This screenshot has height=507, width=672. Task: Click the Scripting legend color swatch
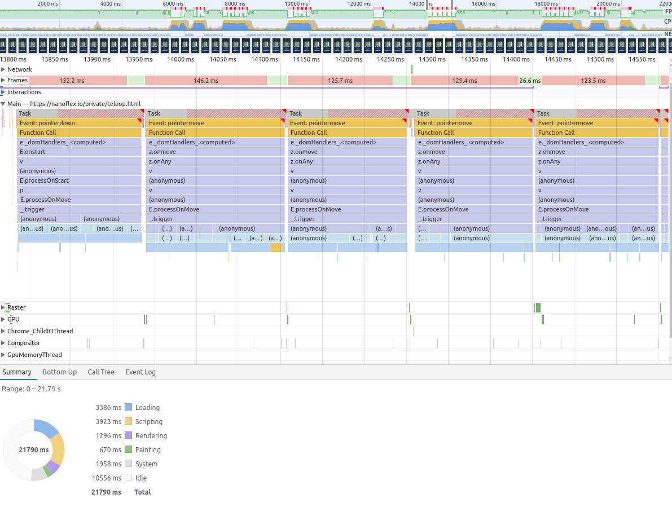[x=128, y=421]
